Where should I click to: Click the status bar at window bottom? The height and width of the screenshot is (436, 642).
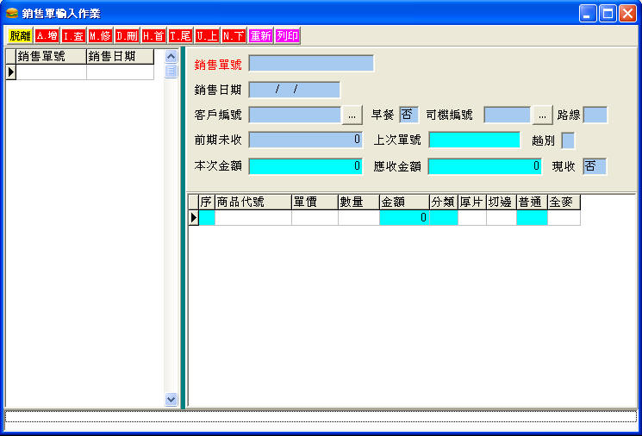coord(321,417)
